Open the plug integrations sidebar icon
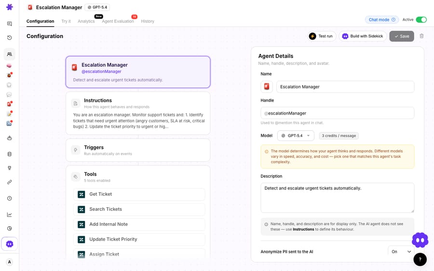This screenshot has height=271, width=434. (x=10, y=168)
